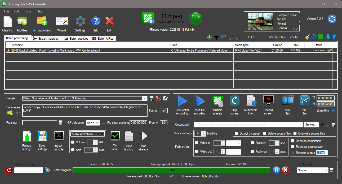Check Delete source files
This screenshot has height=184, width=342.
(265, 134)
